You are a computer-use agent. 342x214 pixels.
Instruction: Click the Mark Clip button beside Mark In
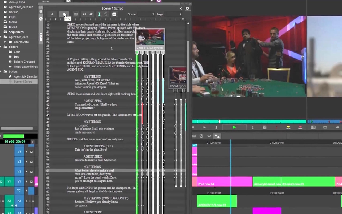coord(265,127)
